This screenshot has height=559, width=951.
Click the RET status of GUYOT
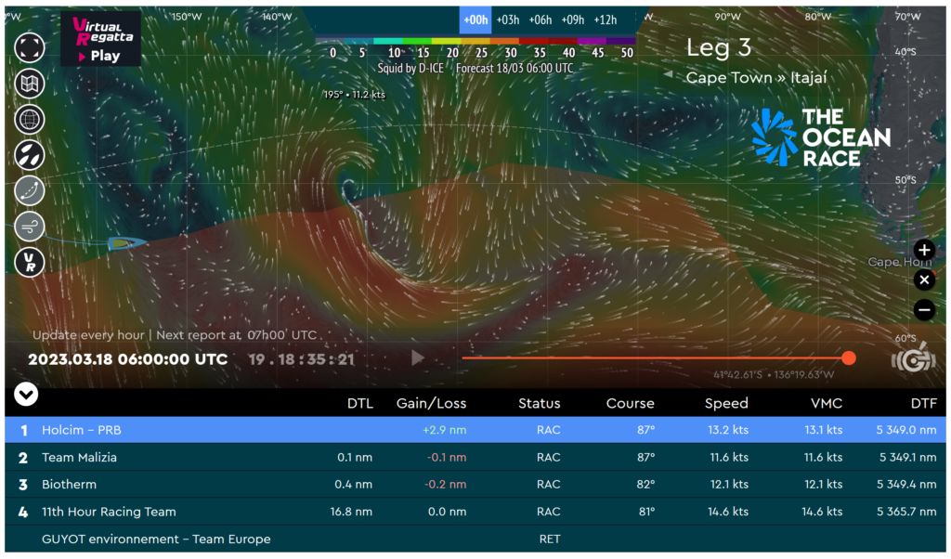550,539
